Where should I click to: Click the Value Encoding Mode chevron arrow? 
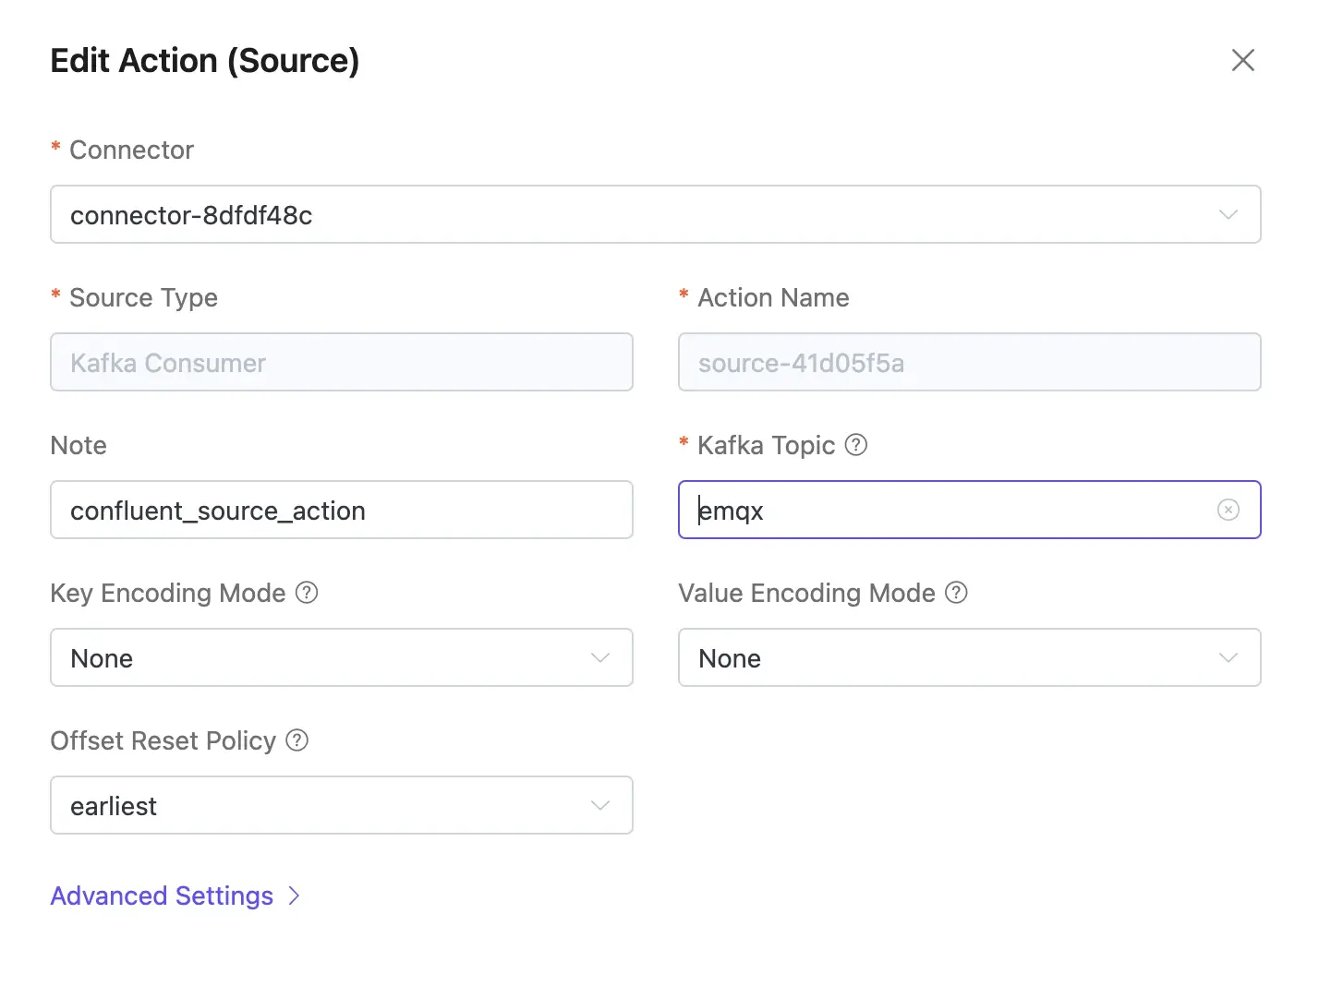pos(1228,658)
